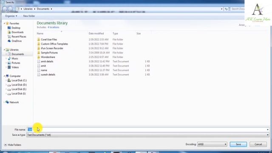Select Documents library in navigation pane
The width and height of the screenshot is (272, 153).
pyautogui.click(x=18, y=54)
